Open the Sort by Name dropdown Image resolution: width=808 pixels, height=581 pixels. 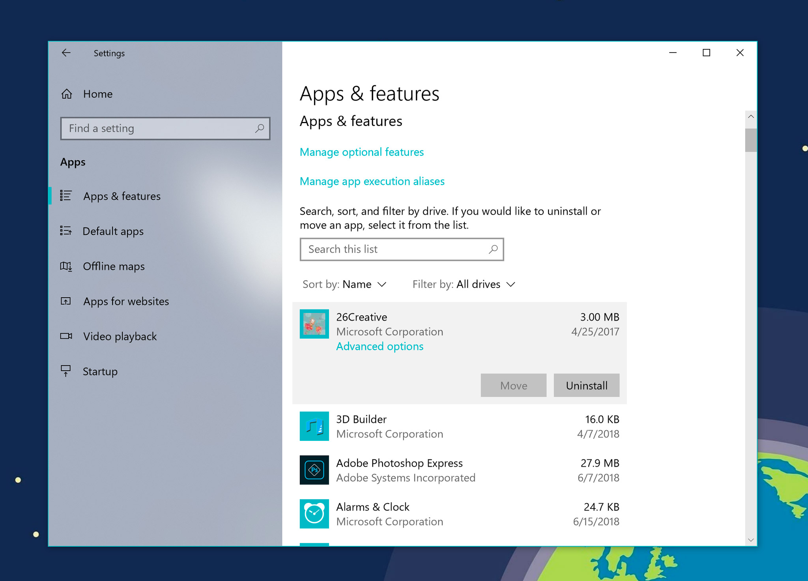point(344,284)
